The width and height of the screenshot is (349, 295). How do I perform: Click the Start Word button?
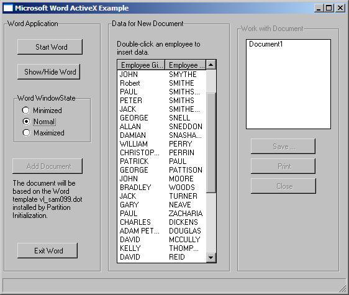pos(50,47)
